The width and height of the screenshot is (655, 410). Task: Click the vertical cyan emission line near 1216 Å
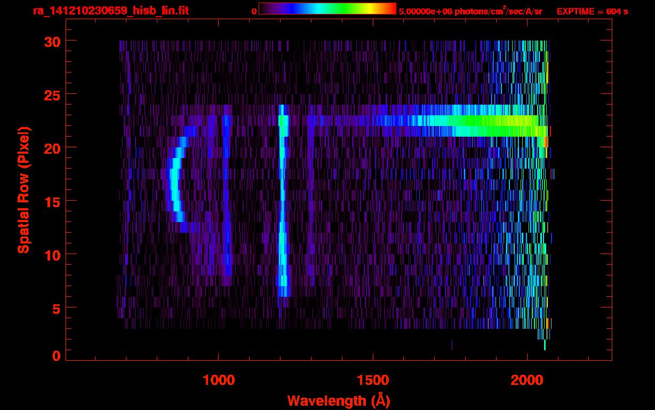point(283,200)
